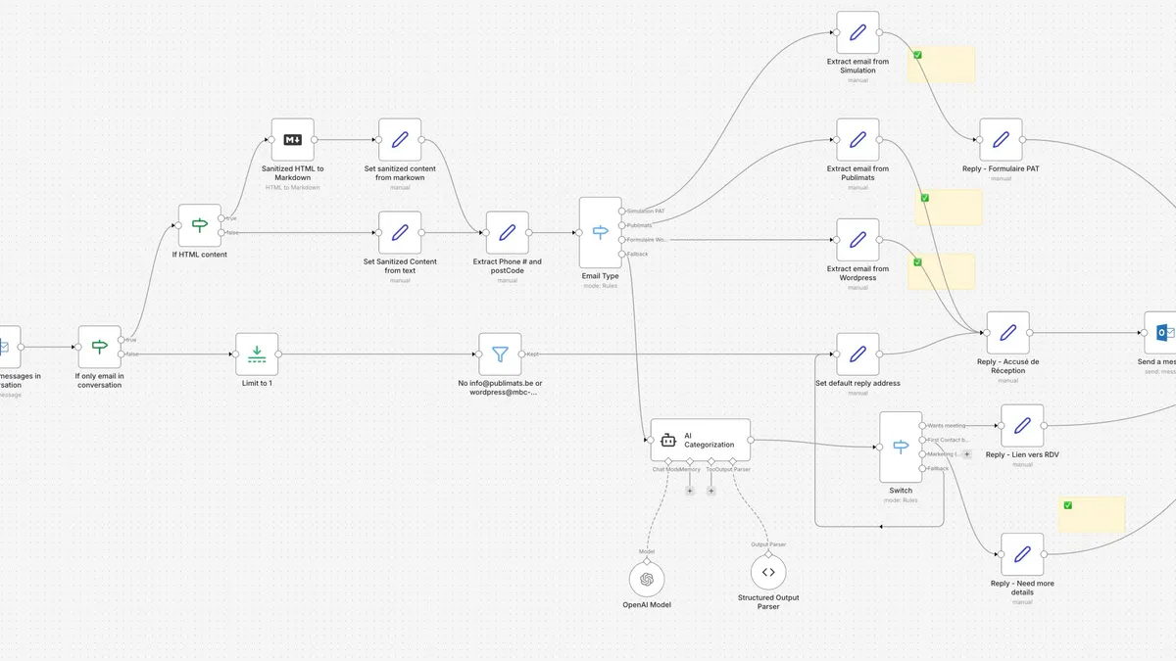
Task: Click checkmark on note near Extract email from Simulation
Action: [x=917, y=55]
